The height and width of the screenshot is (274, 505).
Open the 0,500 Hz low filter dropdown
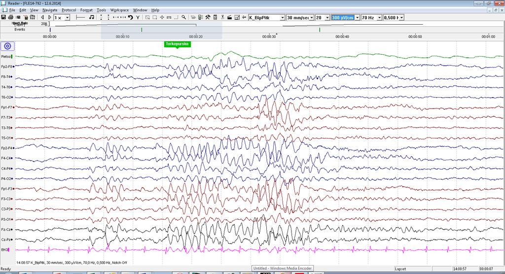pos(401,17)
